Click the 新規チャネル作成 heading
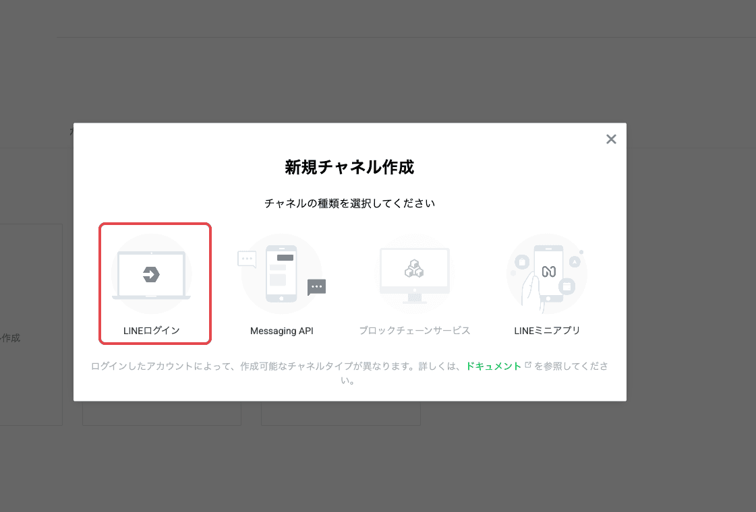 point(349,167)
